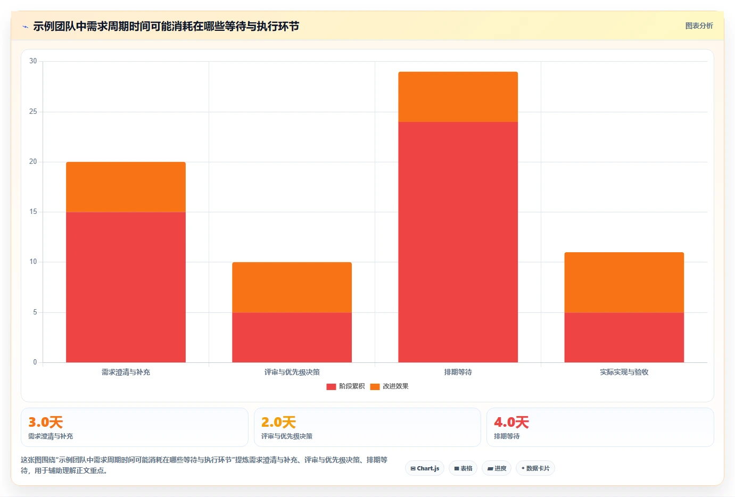This screenshot has width=735, height=497.
Task: Click the y-axis value 30
Action: [33, 61]
